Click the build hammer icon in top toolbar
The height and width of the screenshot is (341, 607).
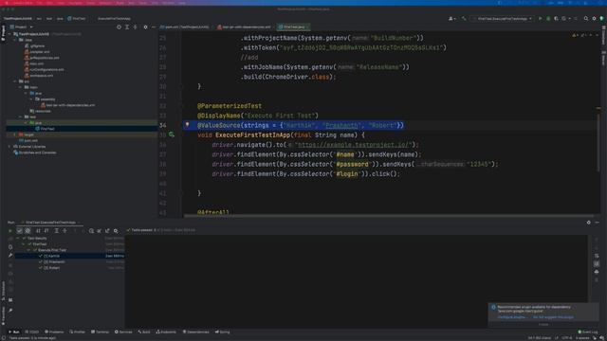[464, 19]
